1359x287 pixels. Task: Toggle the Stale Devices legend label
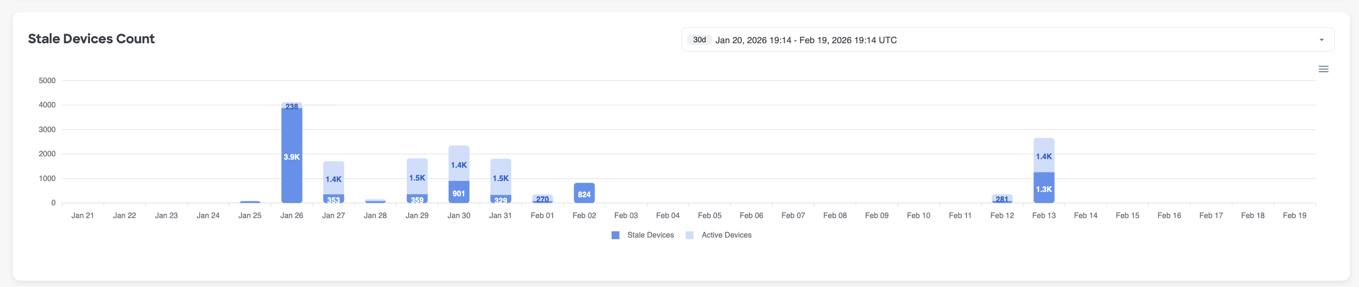650,235
